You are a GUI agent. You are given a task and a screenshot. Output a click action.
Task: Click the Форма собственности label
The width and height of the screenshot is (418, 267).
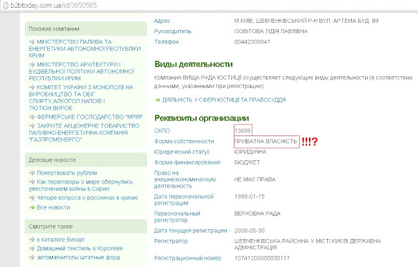coord(184,141)
